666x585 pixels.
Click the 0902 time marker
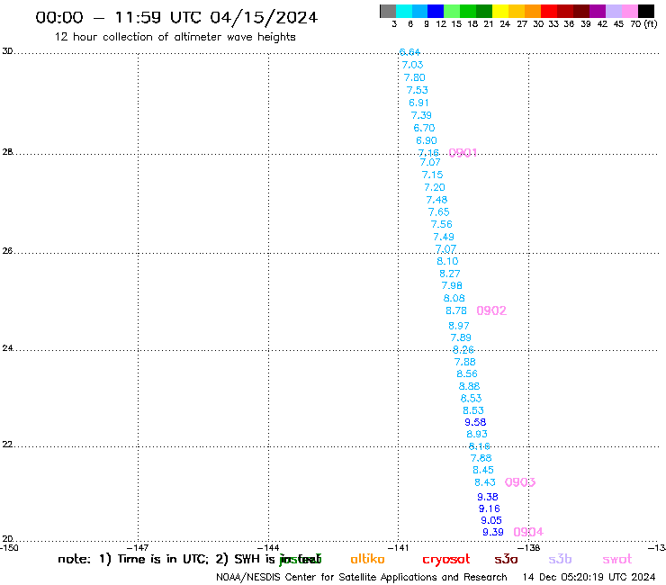click(x=491, y=310)
